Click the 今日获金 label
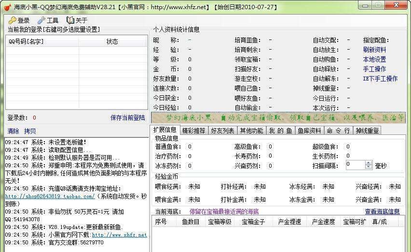Image resolution: width=411 pixels, height=252 pixels. coord(166,98)
